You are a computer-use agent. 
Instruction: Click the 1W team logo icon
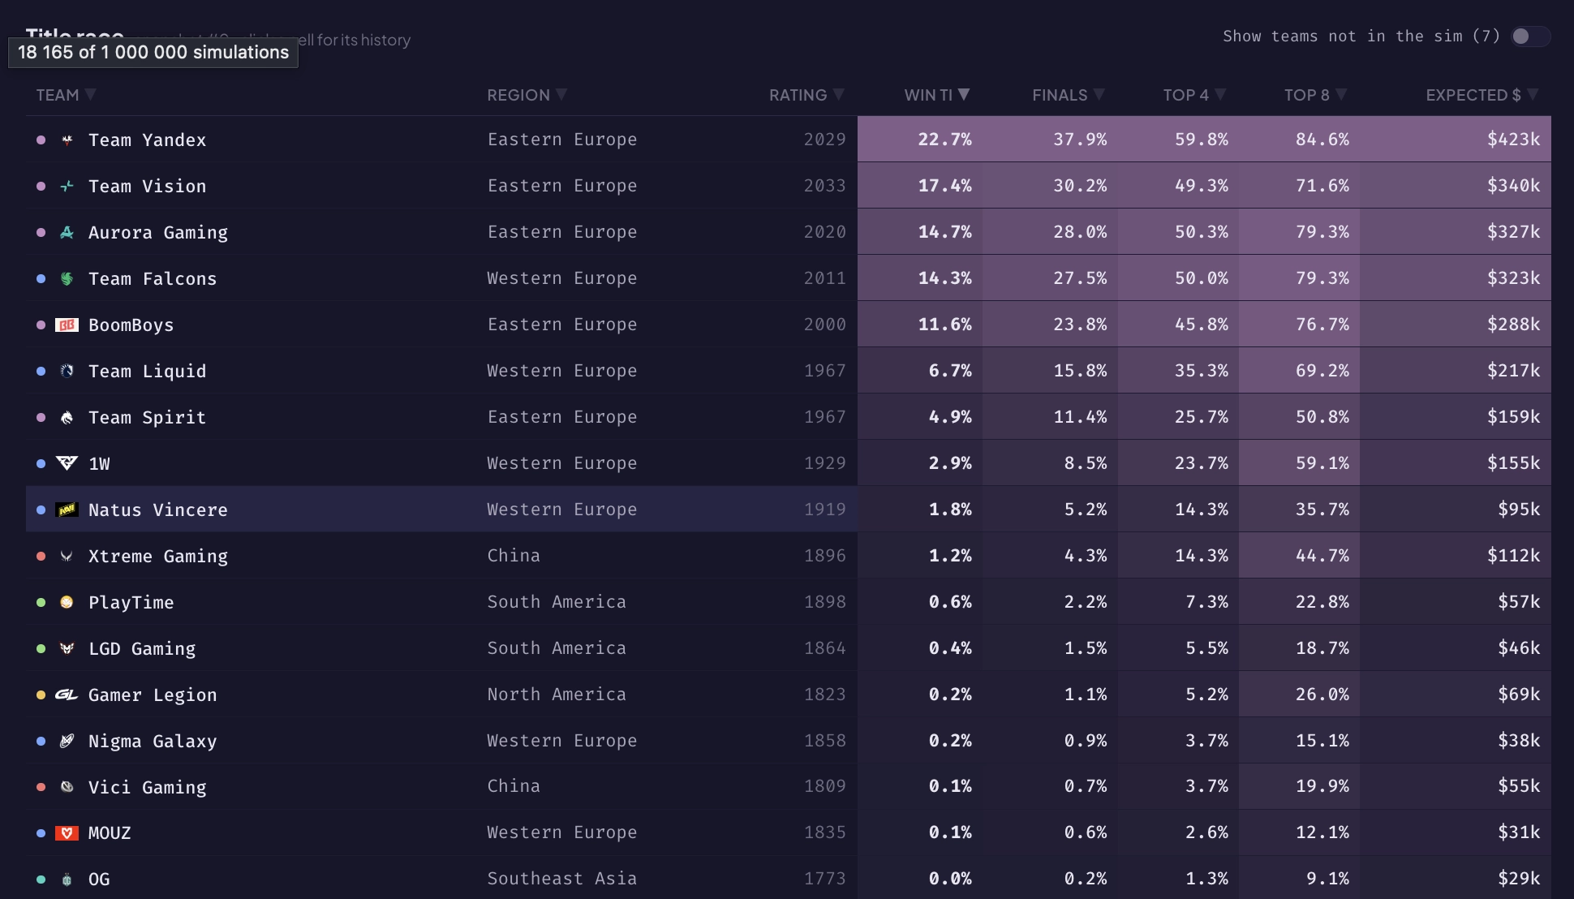[x=67, y=463]
